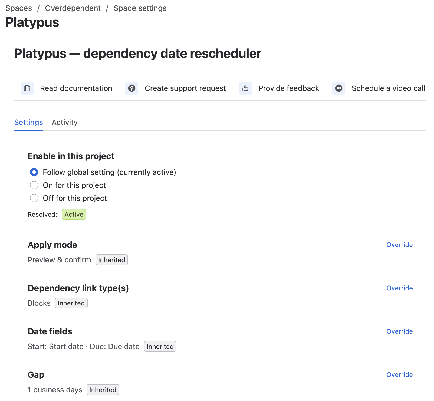
Task: Click the Provide feedback label
Action: [x=289, y=88]
